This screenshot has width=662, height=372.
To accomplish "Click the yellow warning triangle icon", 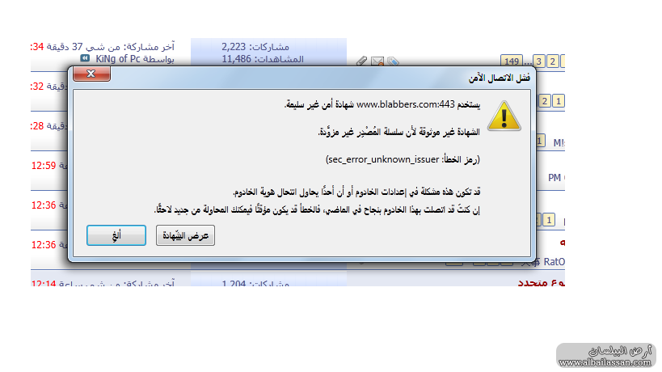I will click(x=504, y=116).
